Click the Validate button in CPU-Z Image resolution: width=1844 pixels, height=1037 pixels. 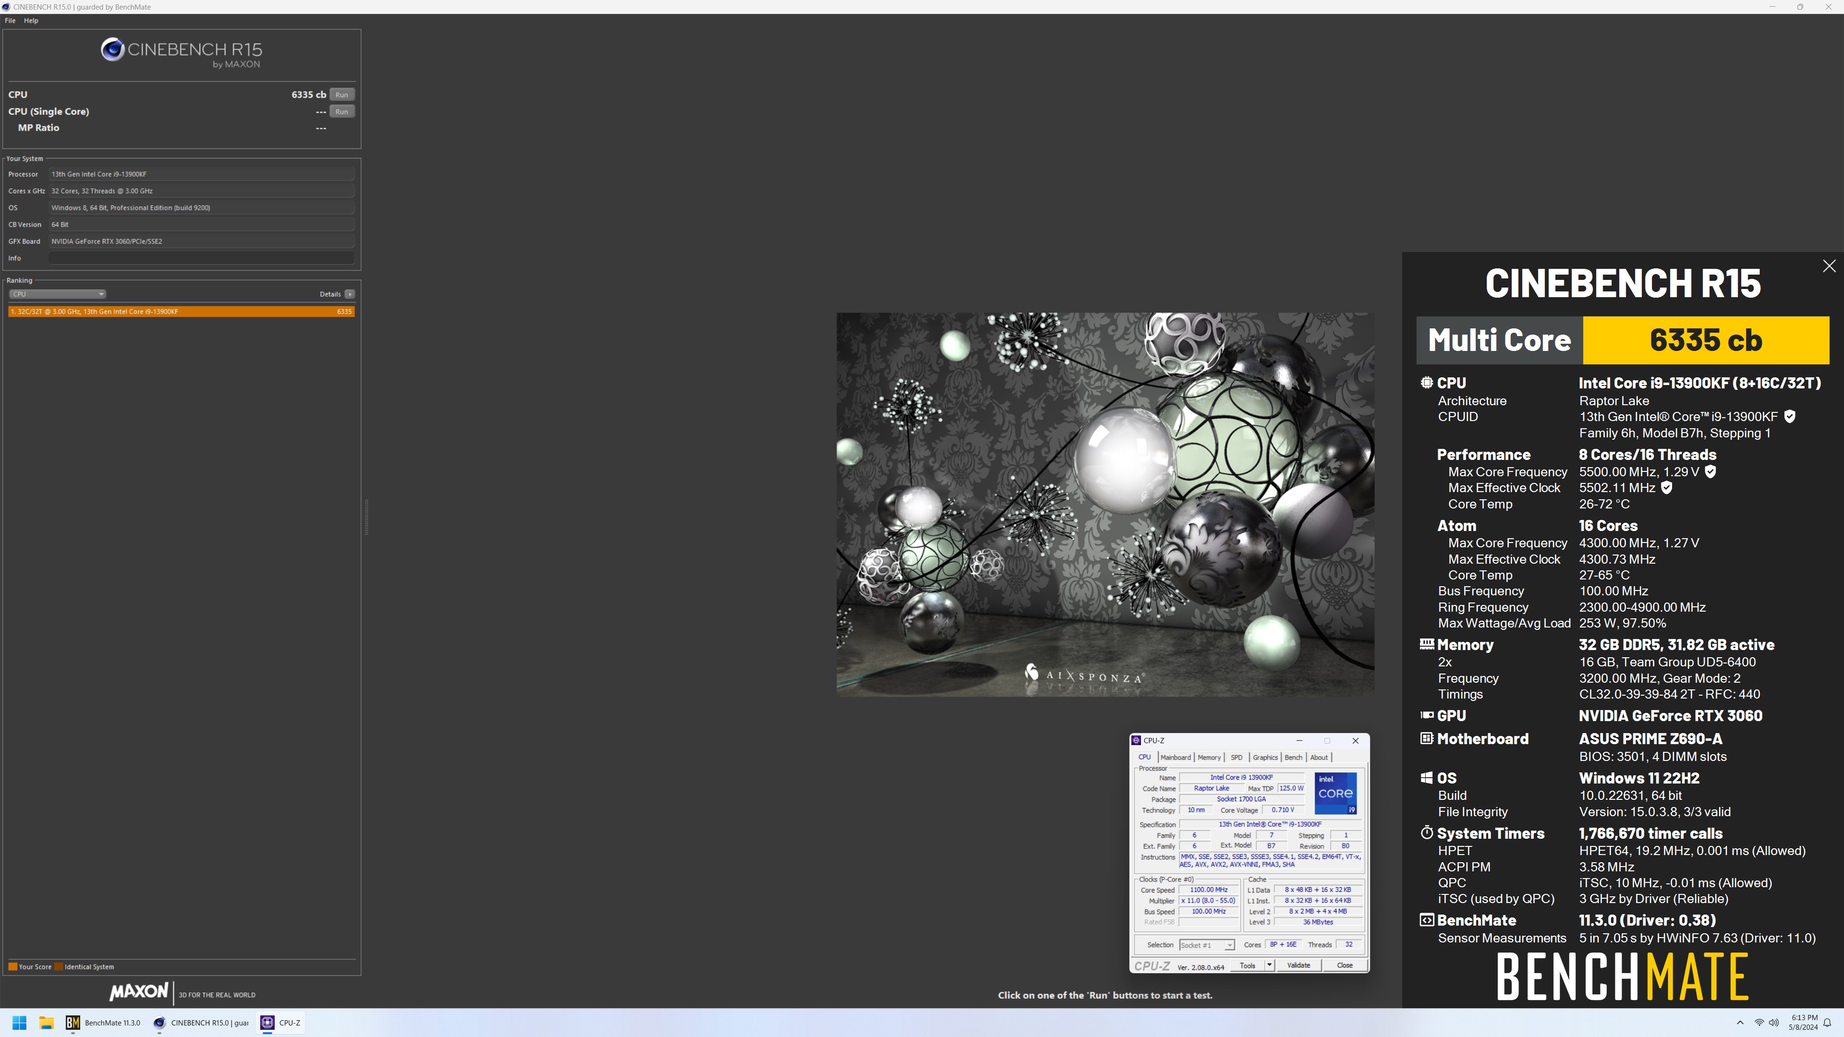click(1298, 965)
